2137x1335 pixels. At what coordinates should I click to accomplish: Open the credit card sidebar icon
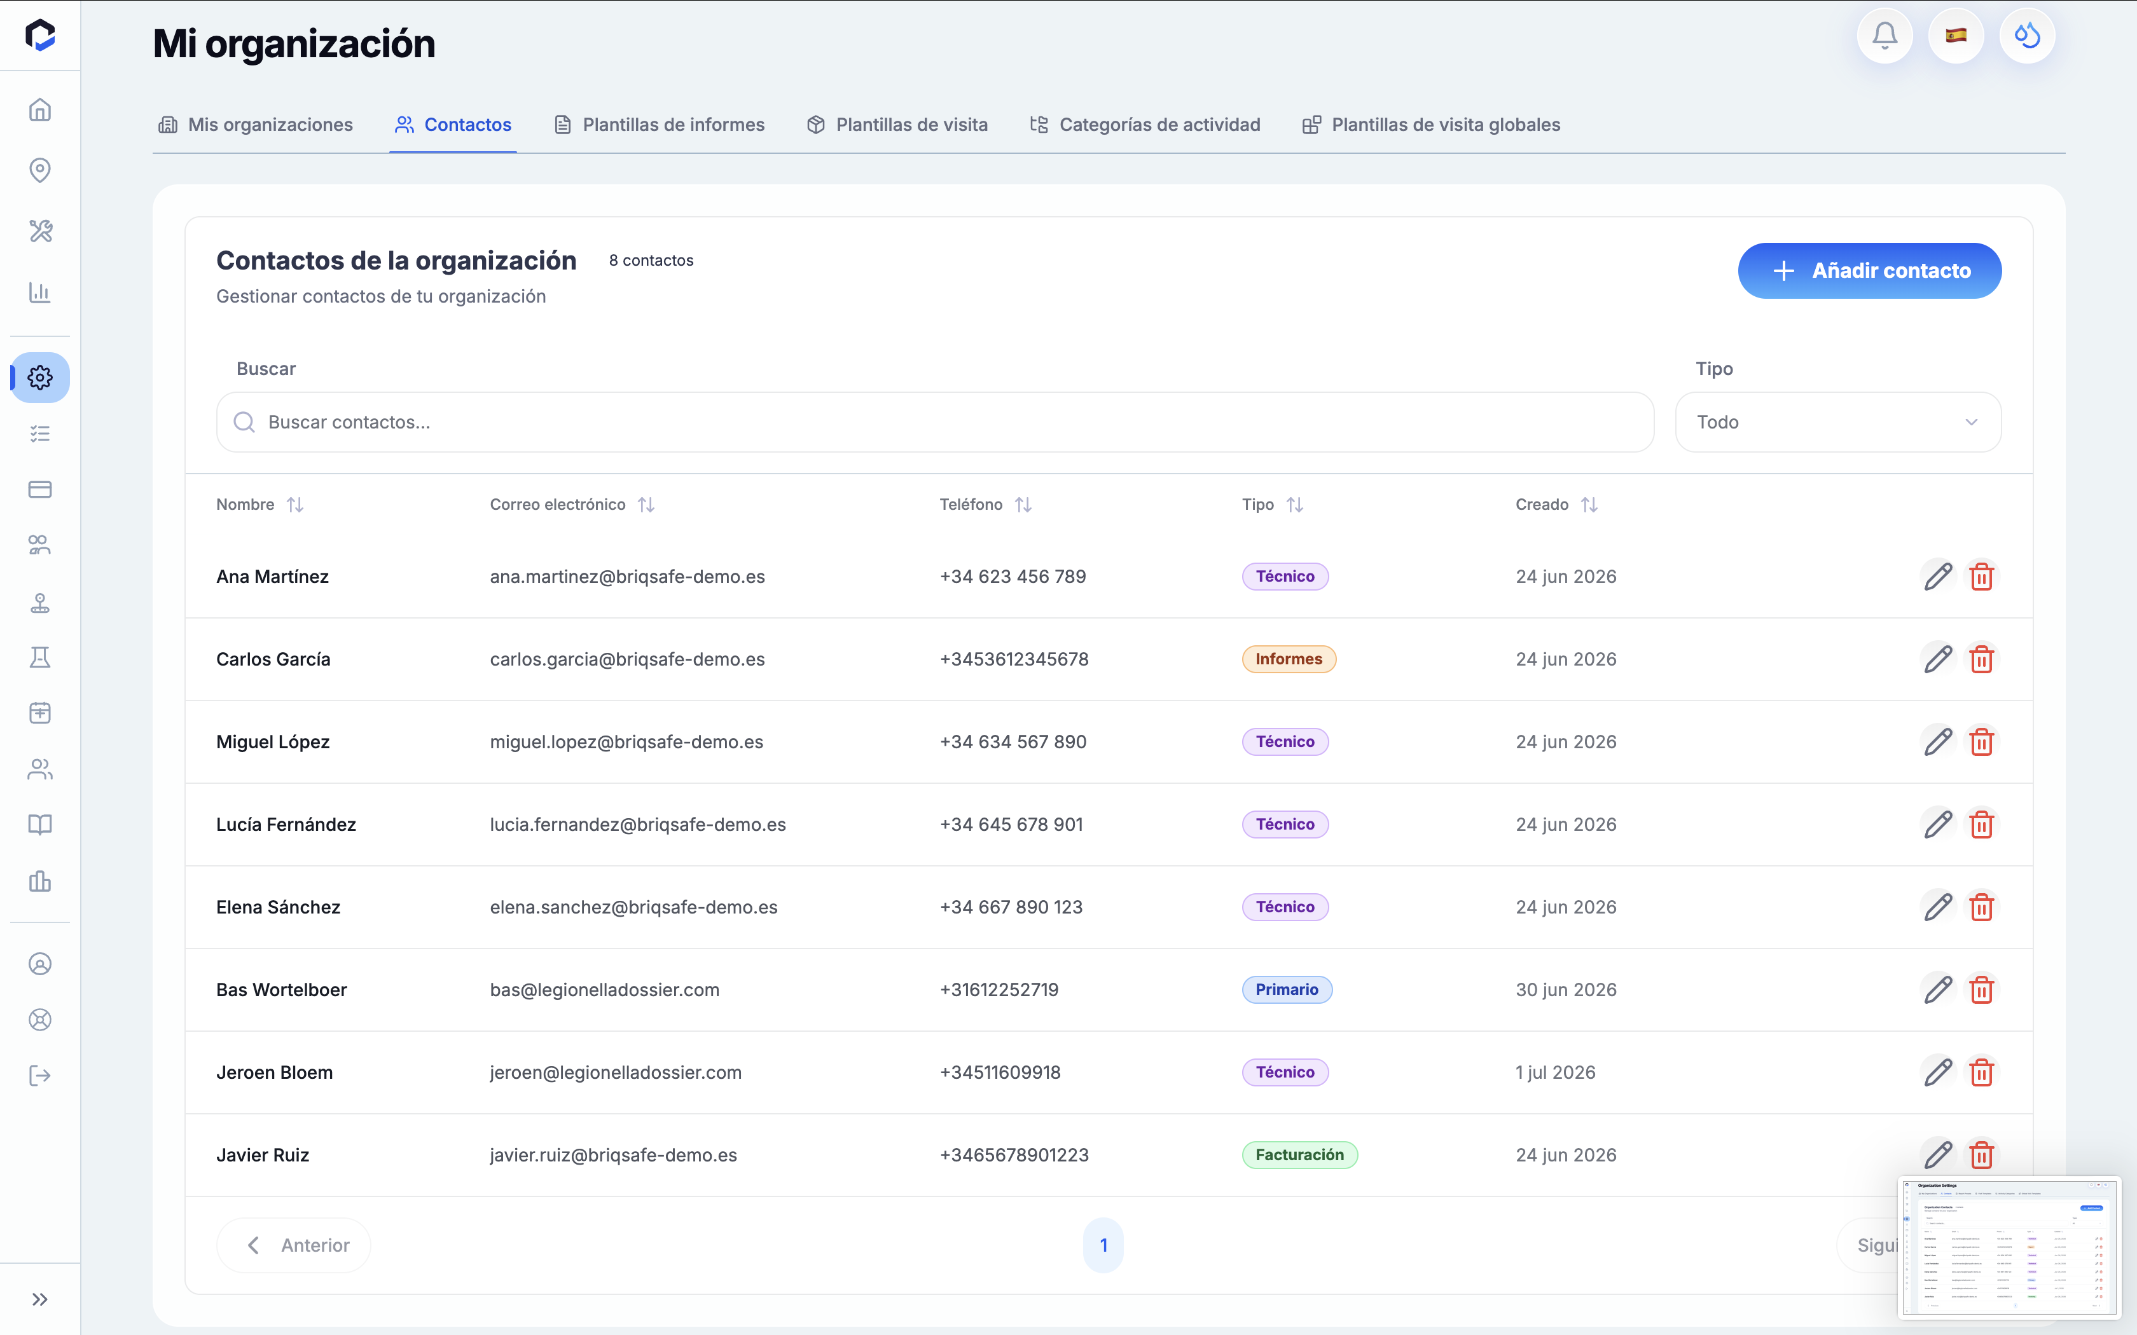[x=39, y=489]
